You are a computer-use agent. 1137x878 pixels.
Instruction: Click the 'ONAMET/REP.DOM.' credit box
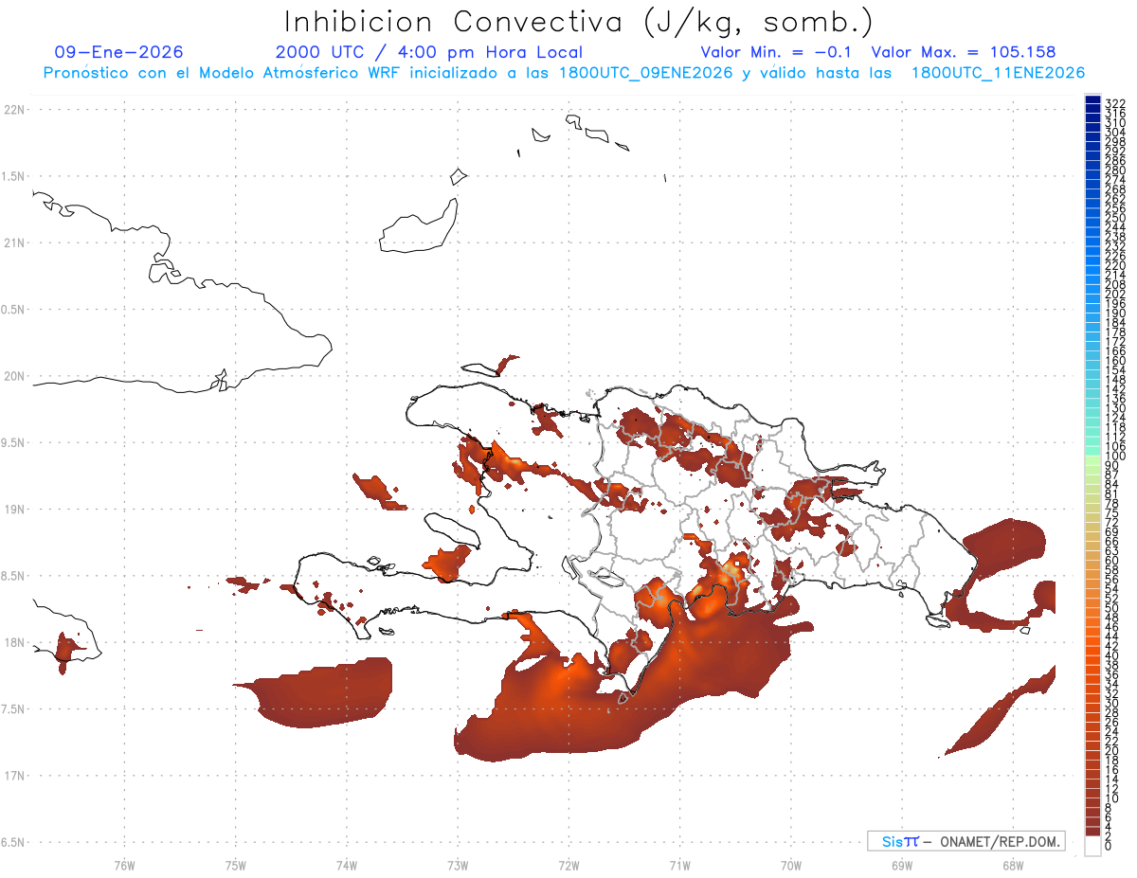tap(966, 841)
